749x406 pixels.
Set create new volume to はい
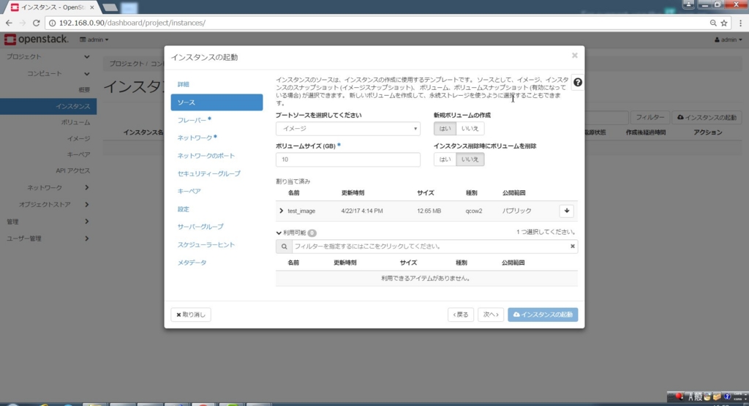445,129
